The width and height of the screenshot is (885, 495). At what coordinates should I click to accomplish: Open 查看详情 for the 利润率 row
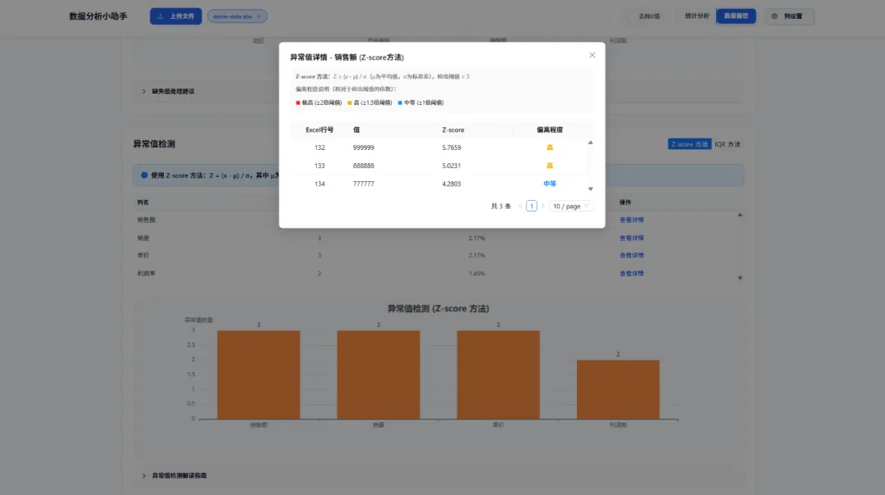click(x=632, y=274)
